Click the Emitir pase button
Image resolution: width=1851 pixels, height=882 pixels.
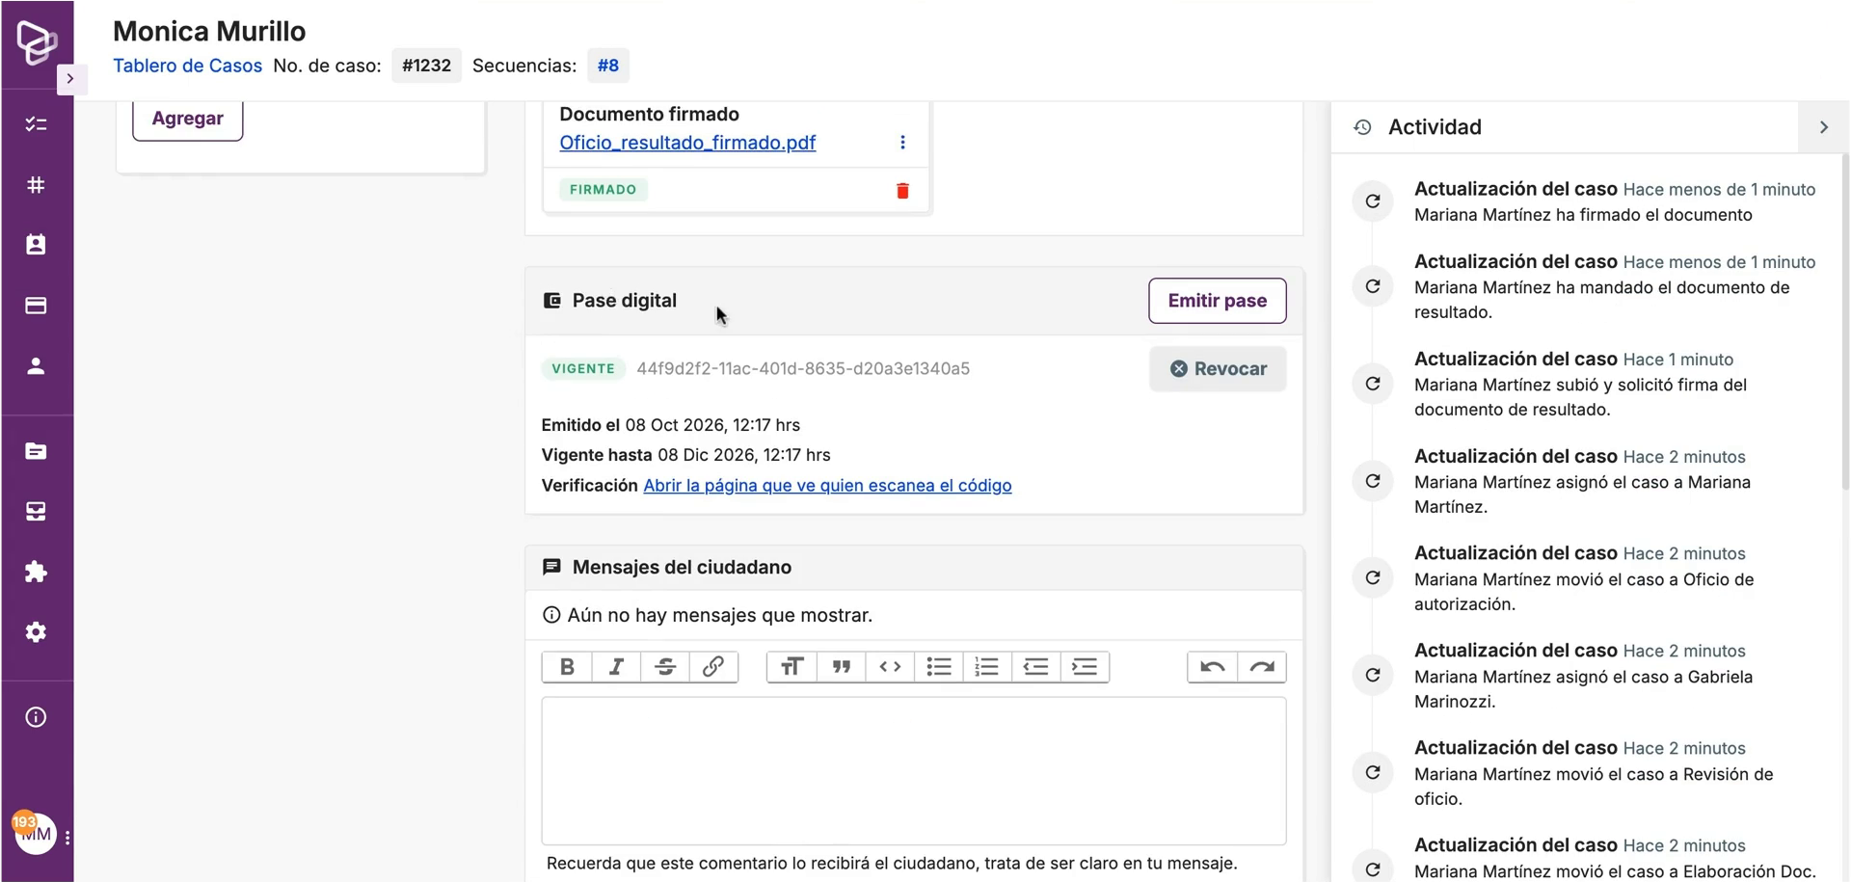click(1217, 301)
